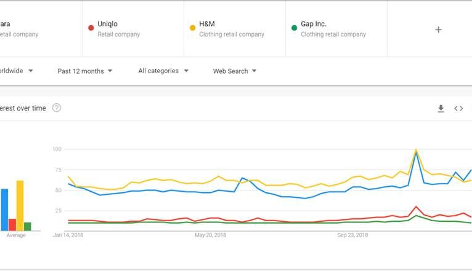Select the H&M search term
The image size is (472, 271).
point(207,24)
